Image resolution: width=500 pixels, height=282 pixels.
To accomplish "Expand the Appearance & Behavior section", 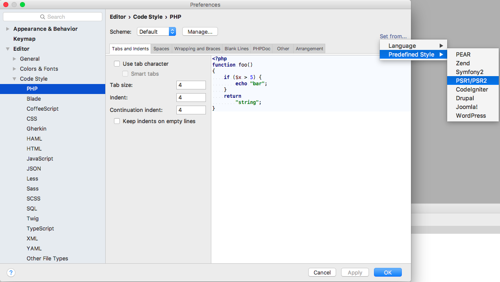I will point(7,29).
